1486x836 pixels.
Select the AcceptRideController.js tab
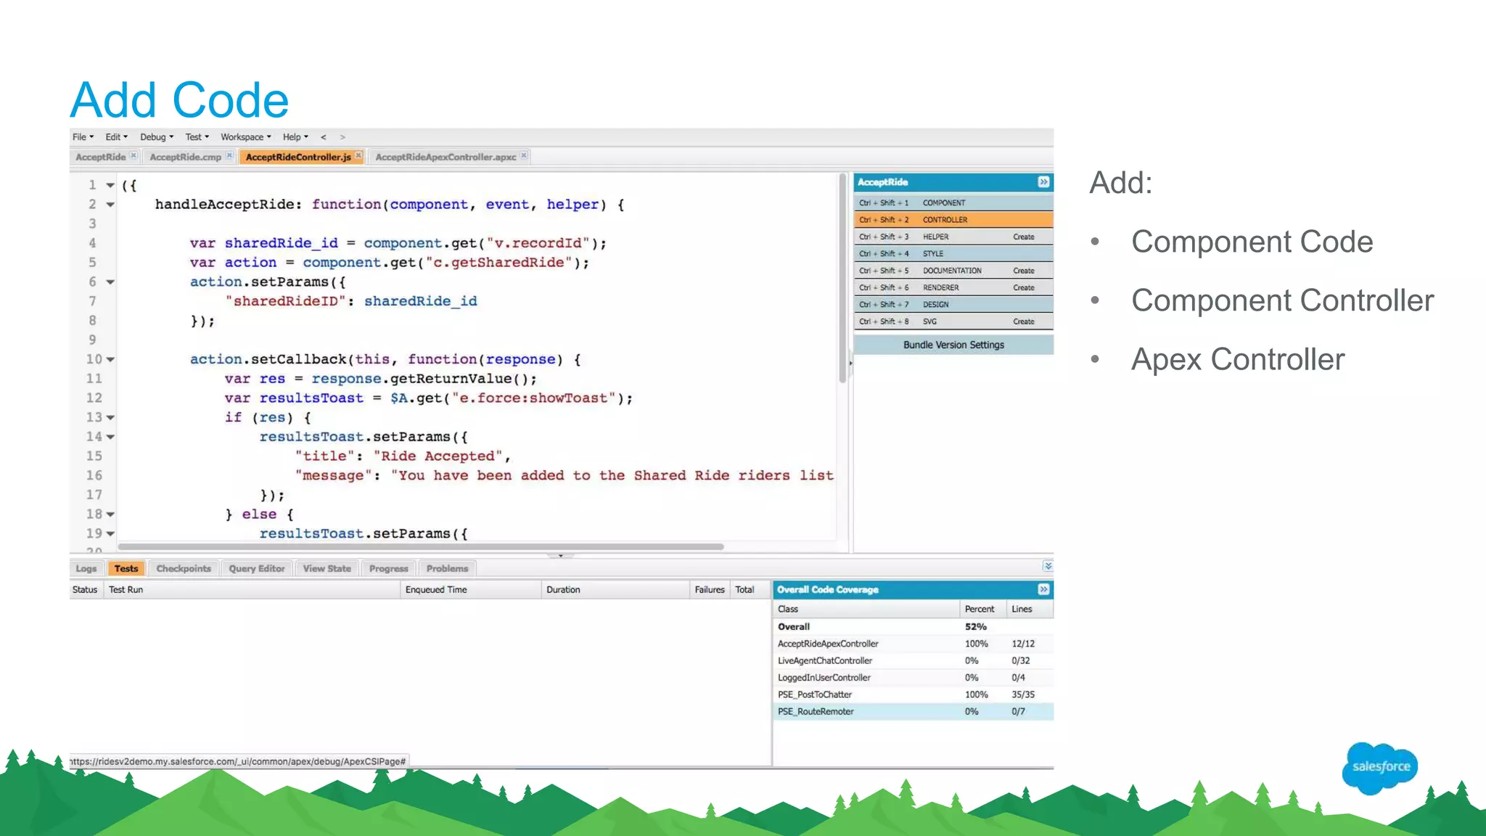[x=298, y=157]
